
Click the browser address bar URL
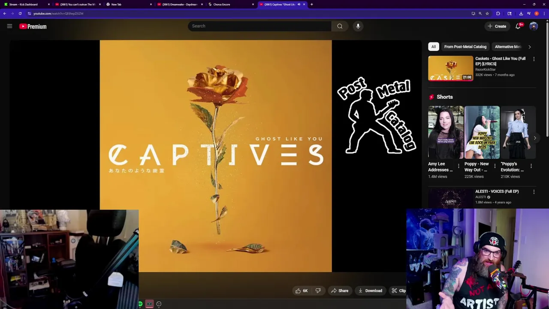[58, 13]
